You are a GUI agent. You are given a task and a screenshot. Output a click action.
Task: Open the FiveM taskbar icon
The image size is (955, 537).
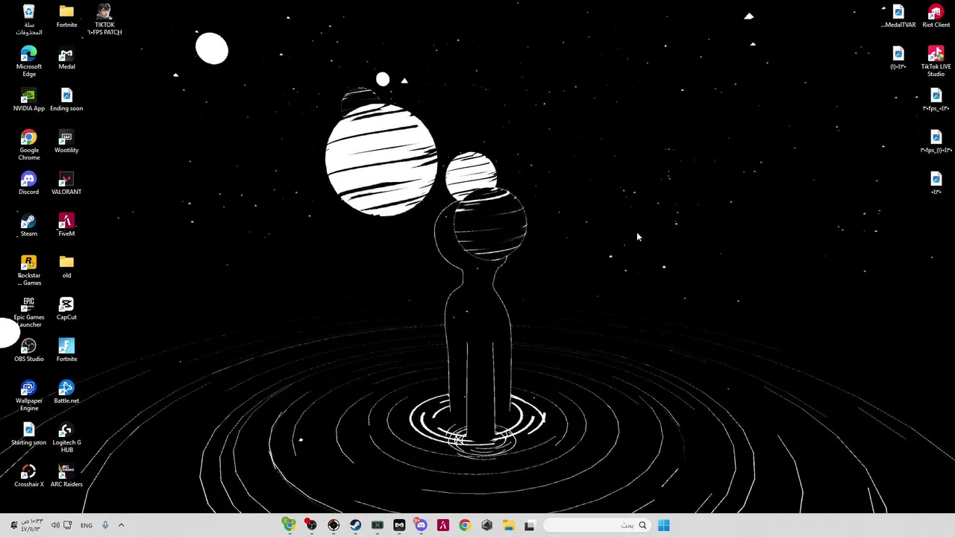(442, 525)
